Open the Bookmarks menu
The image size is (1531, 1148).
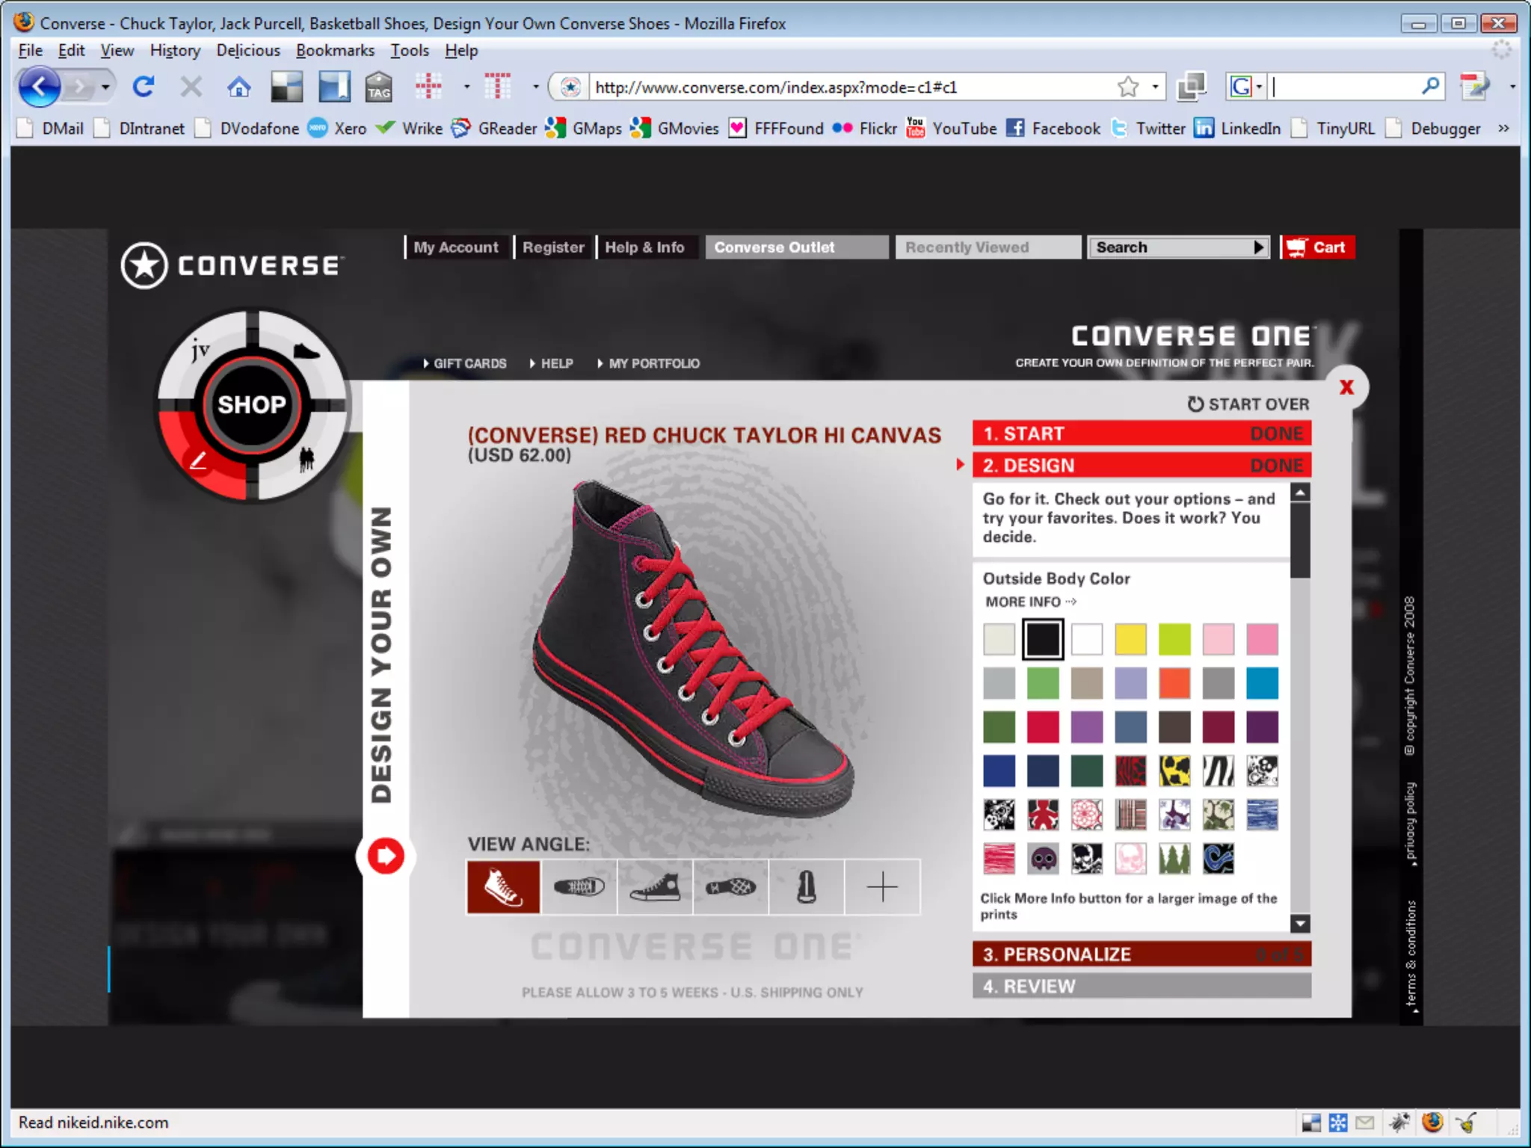click(335, 50)
